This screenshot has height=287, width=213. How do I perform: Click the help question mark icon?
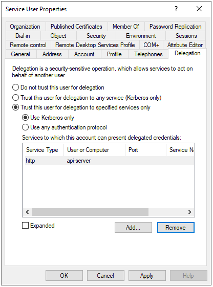[x=176, y=9]
